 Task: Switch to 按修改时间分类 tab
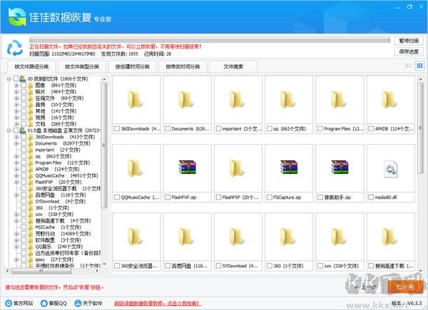click(x=183, y=66)
